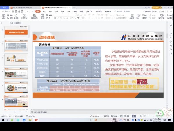
Task: Open the 插入 (Insert) ribbon tab
Action: point(44,11)
